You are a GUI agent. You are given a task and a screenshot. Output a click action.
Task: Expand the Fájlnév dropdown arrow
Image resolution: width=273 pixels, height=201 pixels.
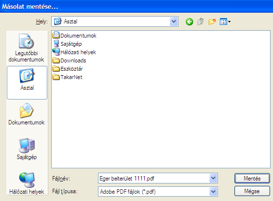[x=214, y=178]
